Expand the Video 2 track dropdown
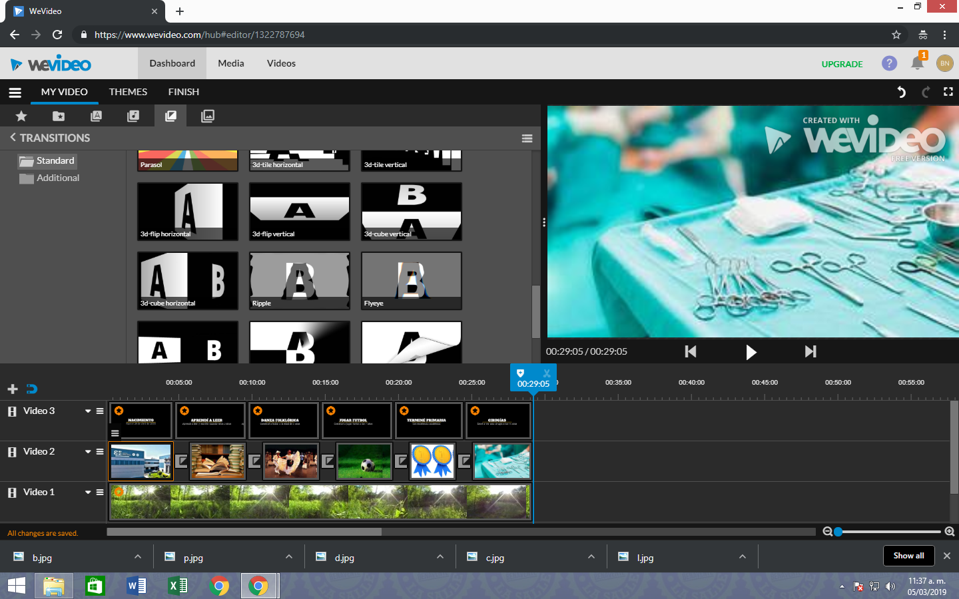This screenshot has width=959, height=599. tap(87, 451)
